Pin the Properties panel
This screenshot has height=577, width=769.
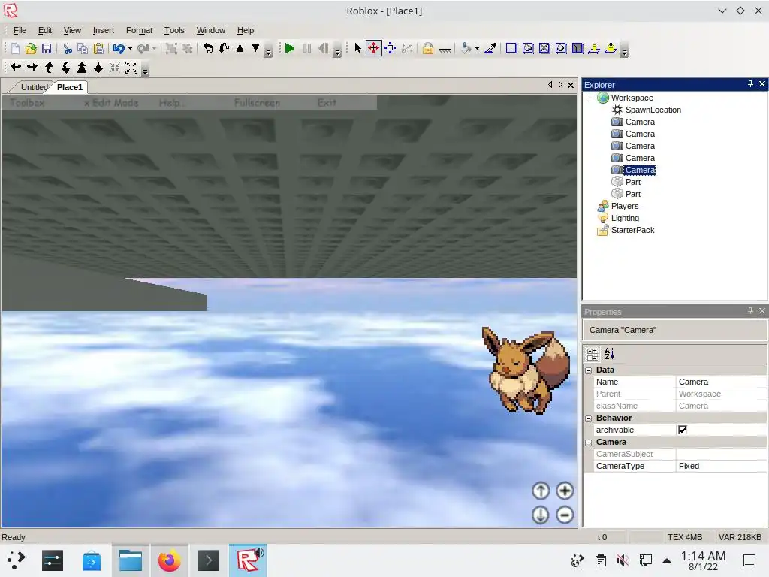pos(750,310)
